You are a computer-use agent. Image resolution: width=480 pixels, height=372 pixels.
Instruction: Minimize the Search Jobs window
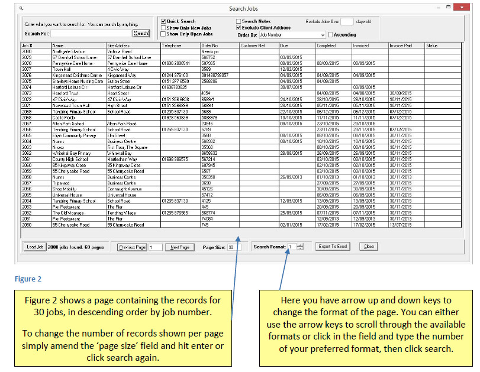pos(439,8)
